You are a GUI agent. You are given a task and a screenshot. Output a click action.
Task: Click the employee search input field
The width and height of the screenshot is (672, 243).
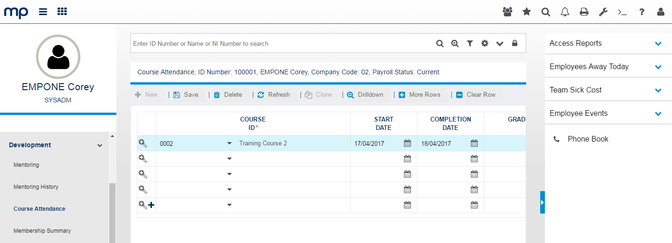click(280, 43)
